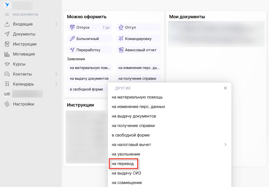This screenshot has height=187, width=269.
Task: Open Мотивация chart icon
Action: pos(7,54)
